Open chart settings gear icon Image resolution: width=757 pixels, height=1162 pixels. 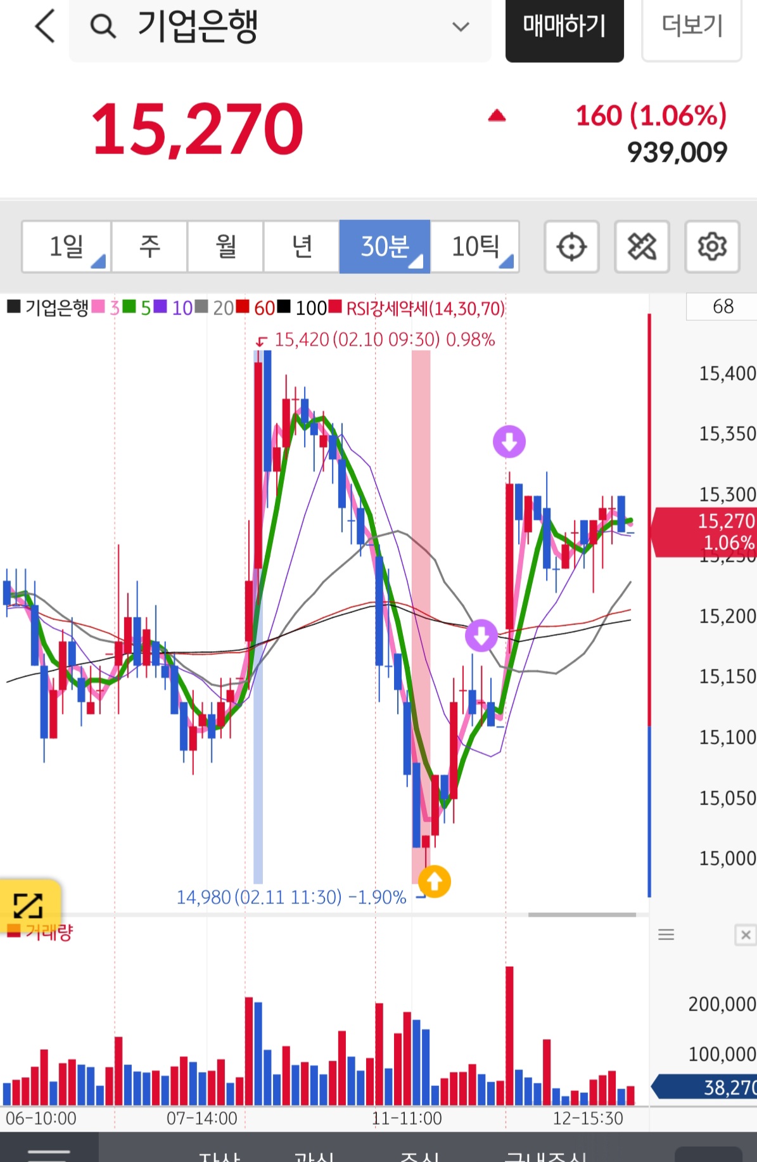click(x=712, y=247)
